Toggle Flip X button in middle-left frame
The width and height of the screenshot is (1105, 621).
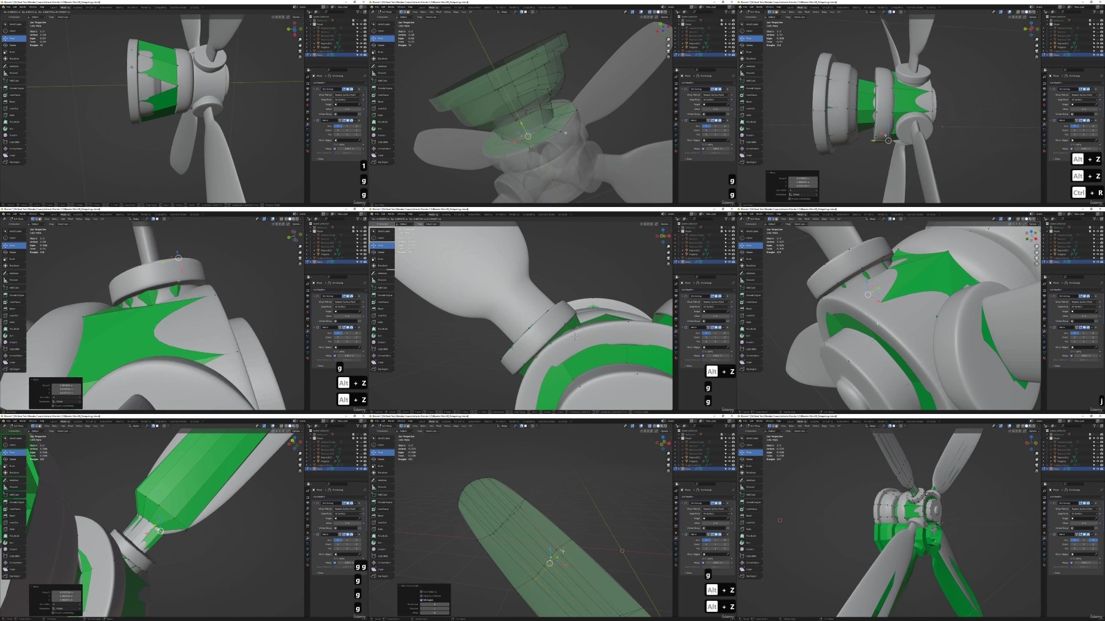point(338,342)
